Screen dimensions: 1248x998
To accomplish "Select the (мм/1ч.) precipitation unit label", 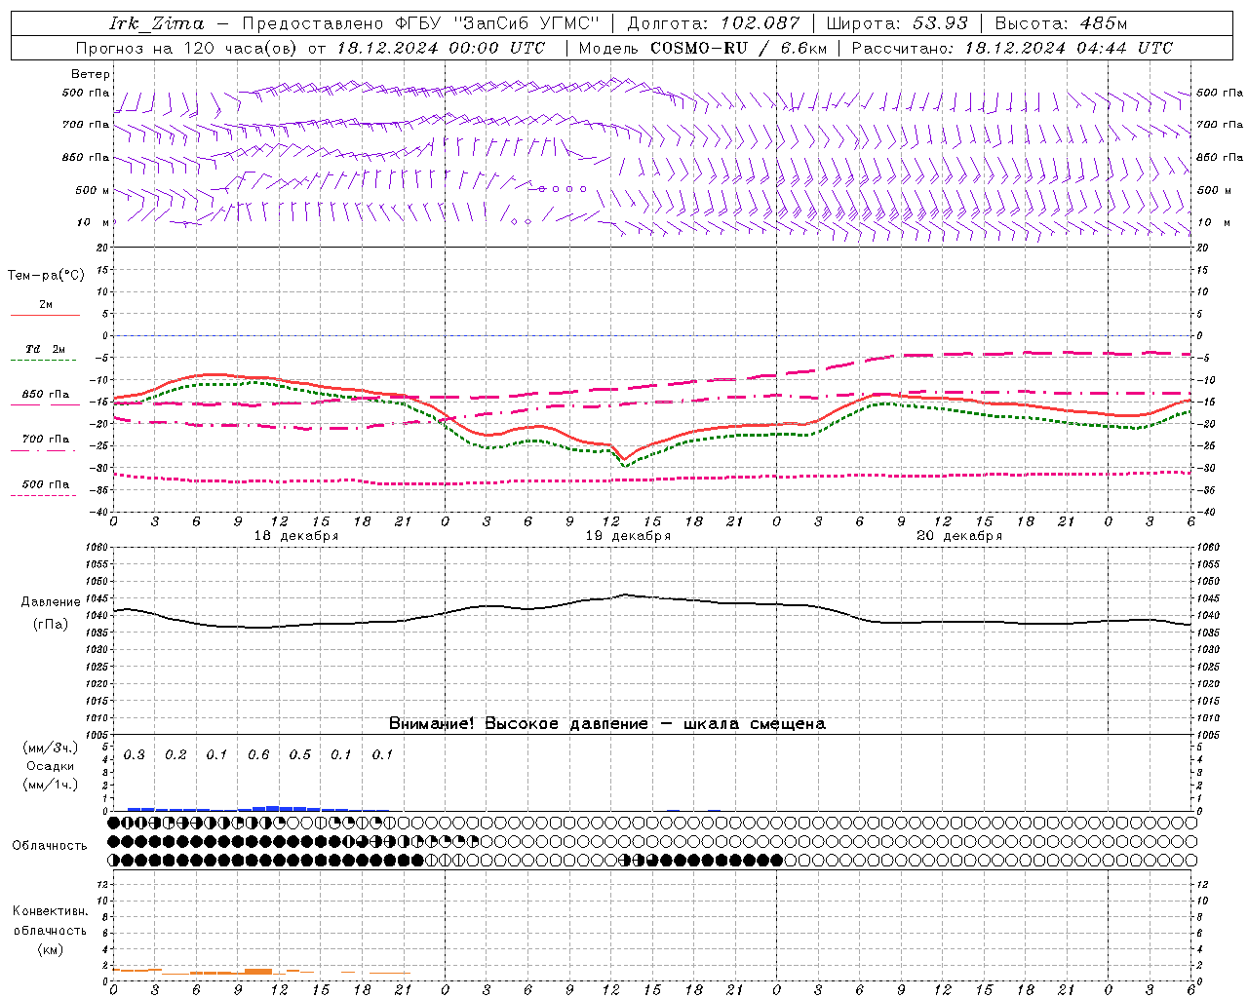I will (50, 785).
